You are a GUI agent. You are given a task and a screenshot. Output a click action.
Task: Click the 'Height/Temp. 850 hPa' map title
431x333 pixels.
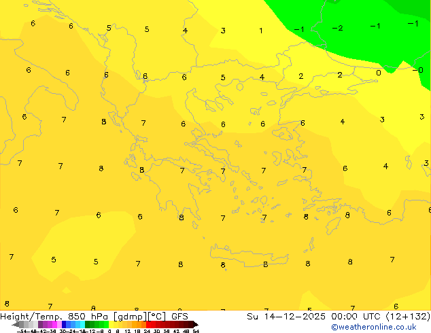(x=54, y=317)
